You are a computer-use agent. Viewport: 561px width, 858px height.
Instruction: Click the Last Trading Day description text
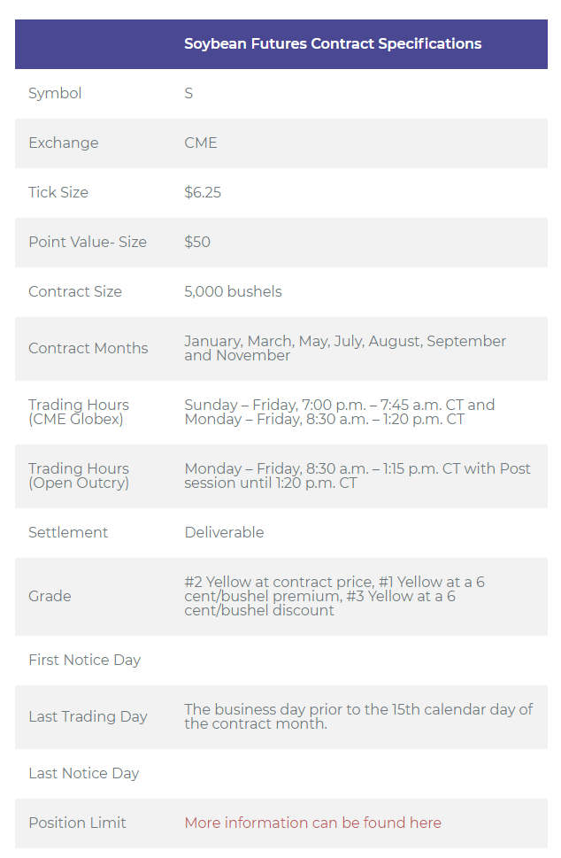pyautogui.click(x=358, y=716)
